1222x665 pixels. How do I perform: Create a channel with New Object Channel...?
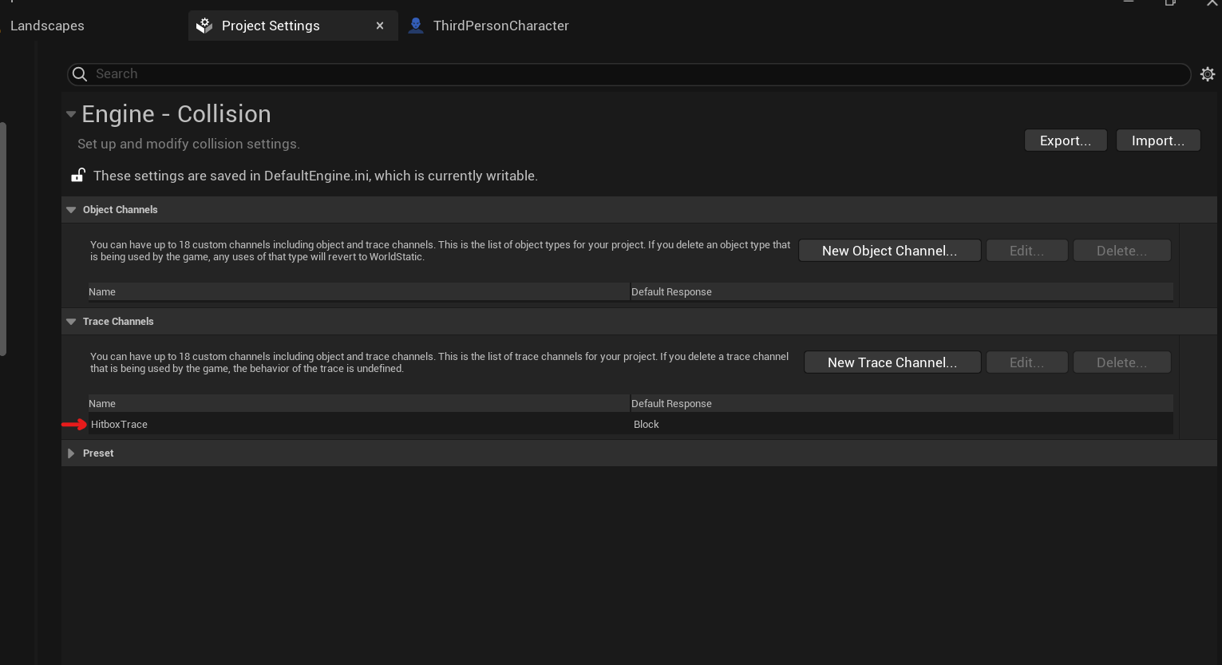889,250
